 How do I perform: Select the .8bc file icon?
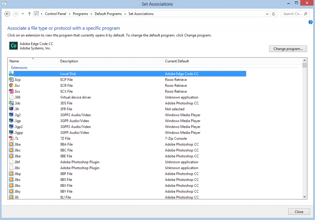[11, 150]
